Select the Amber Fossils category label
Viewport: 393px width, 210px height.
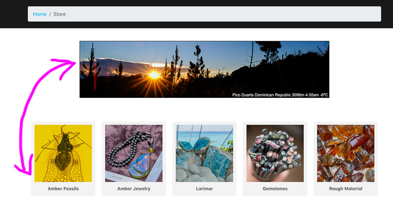pyautogui.click(x=63, y=189)
